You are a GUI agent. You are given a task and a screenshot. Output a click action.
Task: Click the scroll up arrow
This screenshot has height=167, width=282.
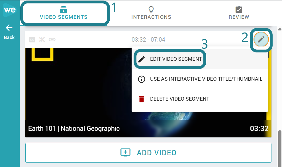pos(280,29)
